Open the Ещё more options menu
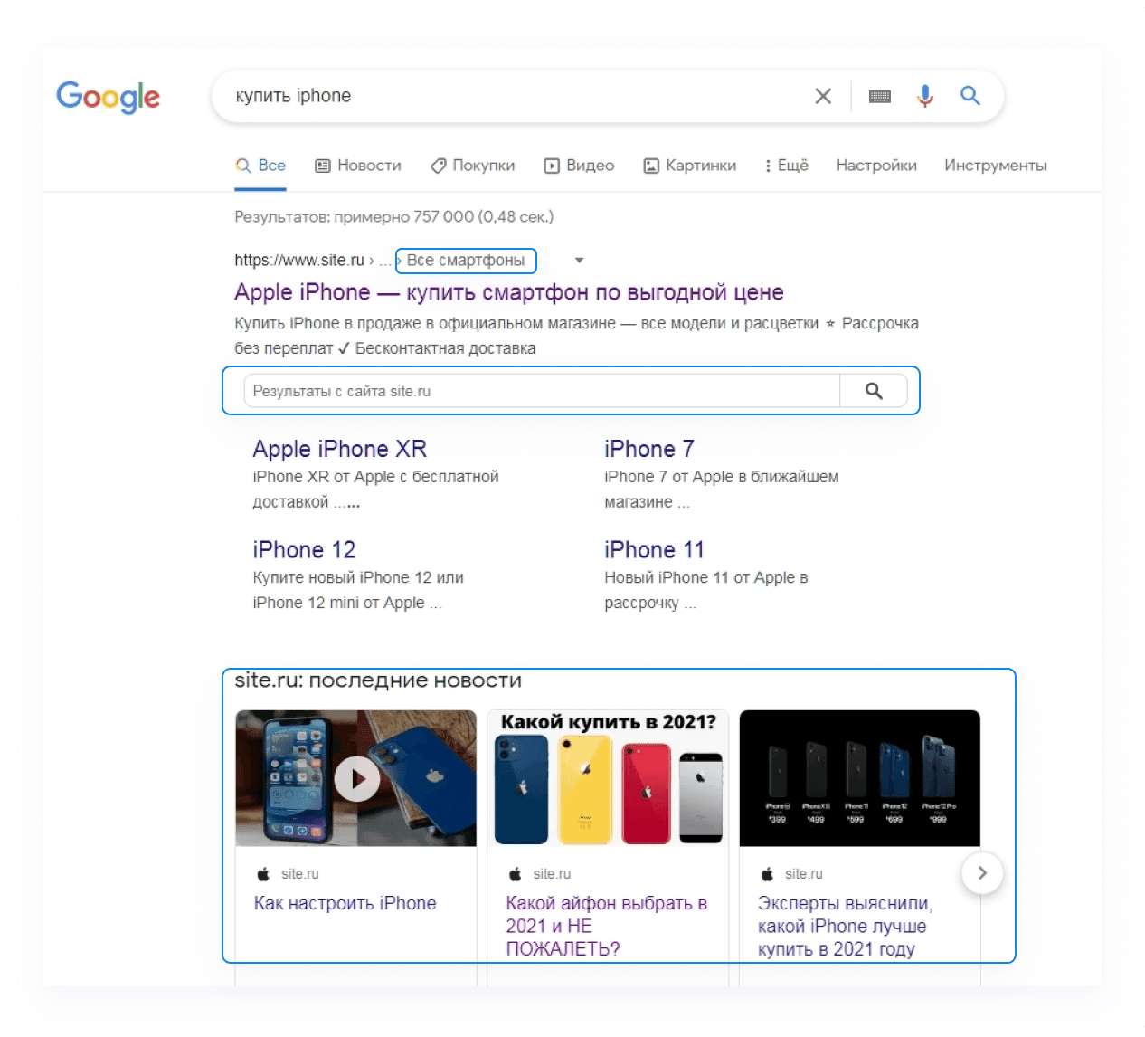1145x1037 pixels. [785, 166]
